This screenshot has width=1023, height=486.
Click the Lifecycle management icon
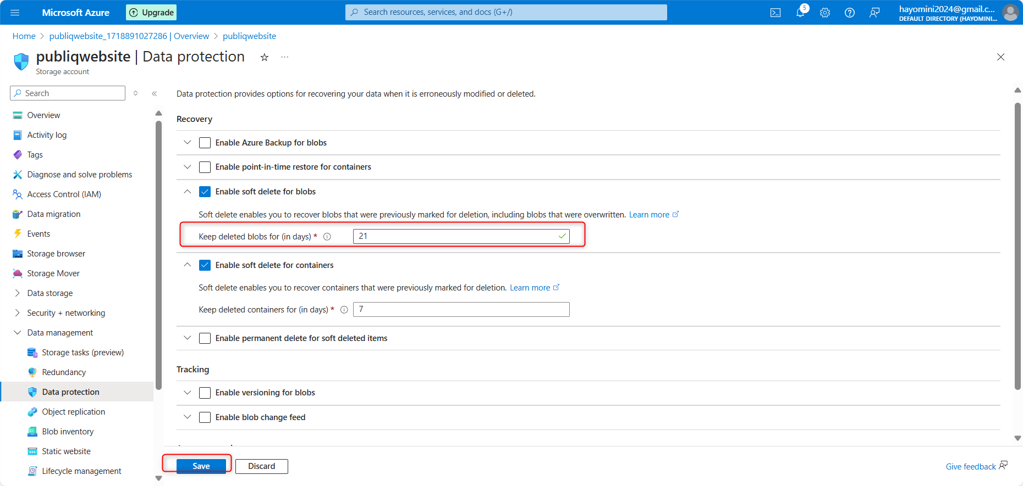pyautogui.click(x=32, y=471)
